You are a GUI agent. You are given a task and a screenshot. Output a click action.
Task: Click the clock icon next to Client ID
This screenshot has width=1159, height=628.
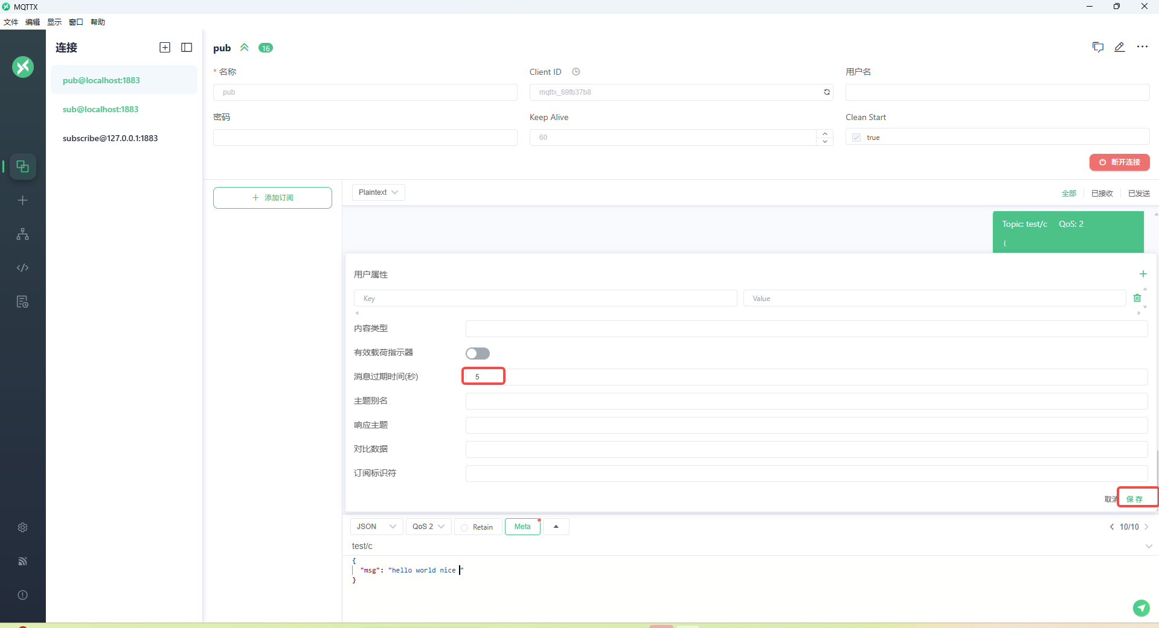tap(576, 72)
